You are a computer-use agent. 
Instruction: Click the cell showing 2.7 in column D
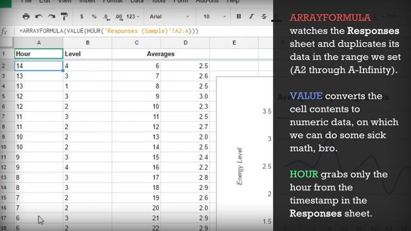tap(185, 127)
